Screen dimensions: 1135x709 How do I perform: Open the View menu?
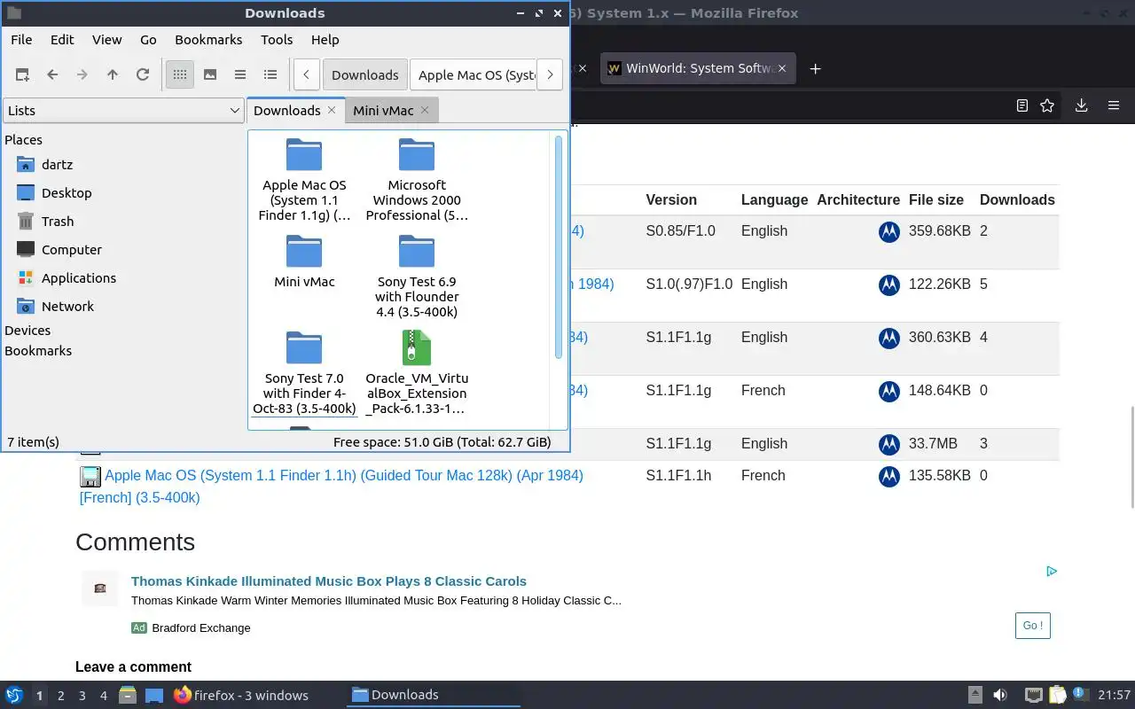(106, 40)
